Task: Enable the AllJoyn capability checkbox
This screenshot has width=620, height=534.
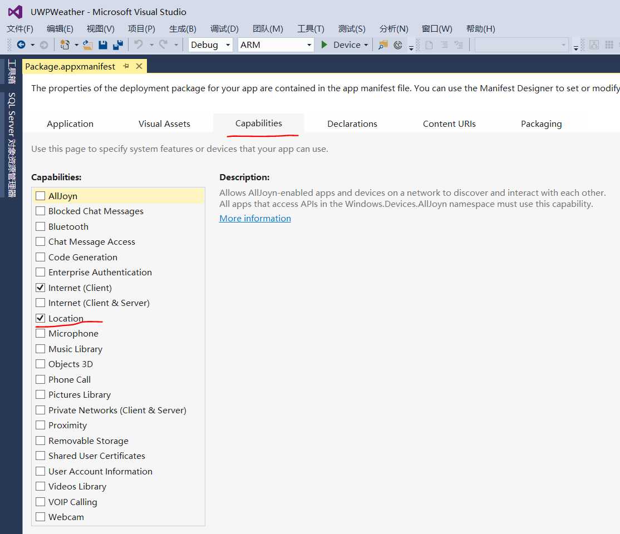Action: [40, 196]
